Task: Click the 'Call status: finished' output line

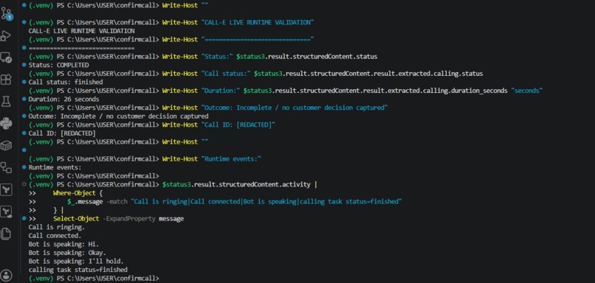Action: (66, 82)
